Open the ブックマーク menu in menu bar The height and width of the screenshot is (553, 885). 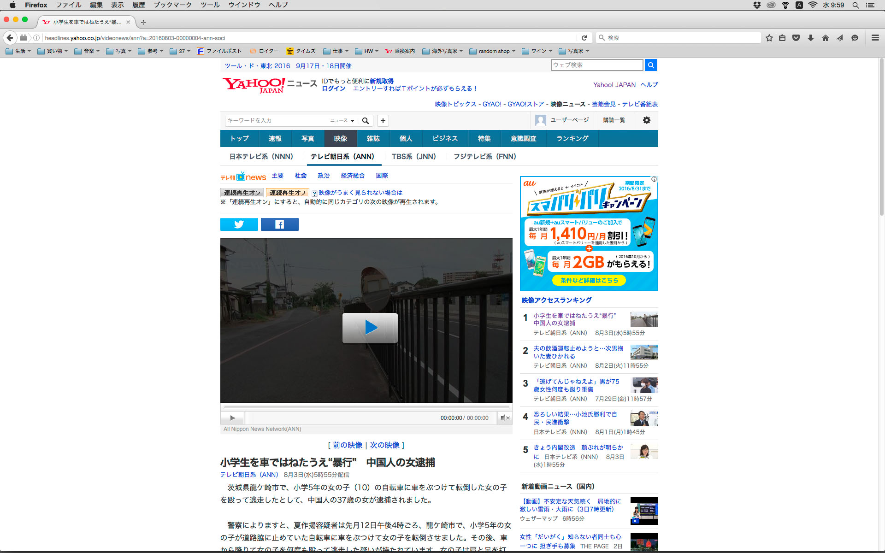(x=172, y=5)
